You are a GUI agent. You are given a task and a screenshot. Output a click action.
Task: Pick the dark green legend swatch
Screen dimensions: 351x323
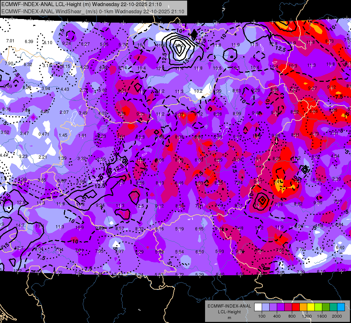pyautogui.click(x=326, y=307)
